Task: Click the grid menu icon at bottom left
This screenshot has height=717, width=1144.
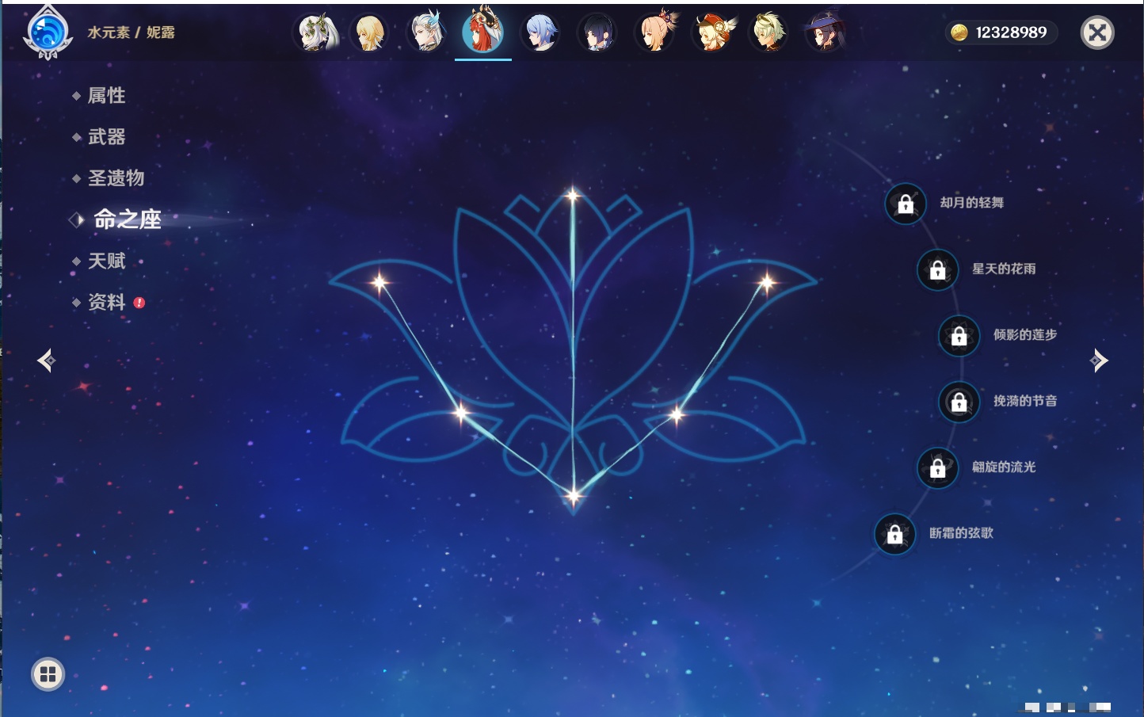Action: coord(48,674)
